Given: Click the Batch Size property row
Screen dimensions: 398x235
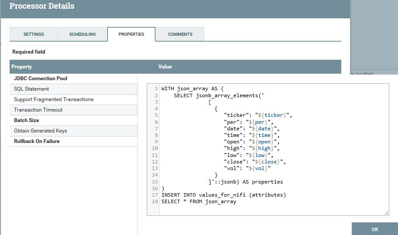Looking at the screenshot, I should point(27,120).
